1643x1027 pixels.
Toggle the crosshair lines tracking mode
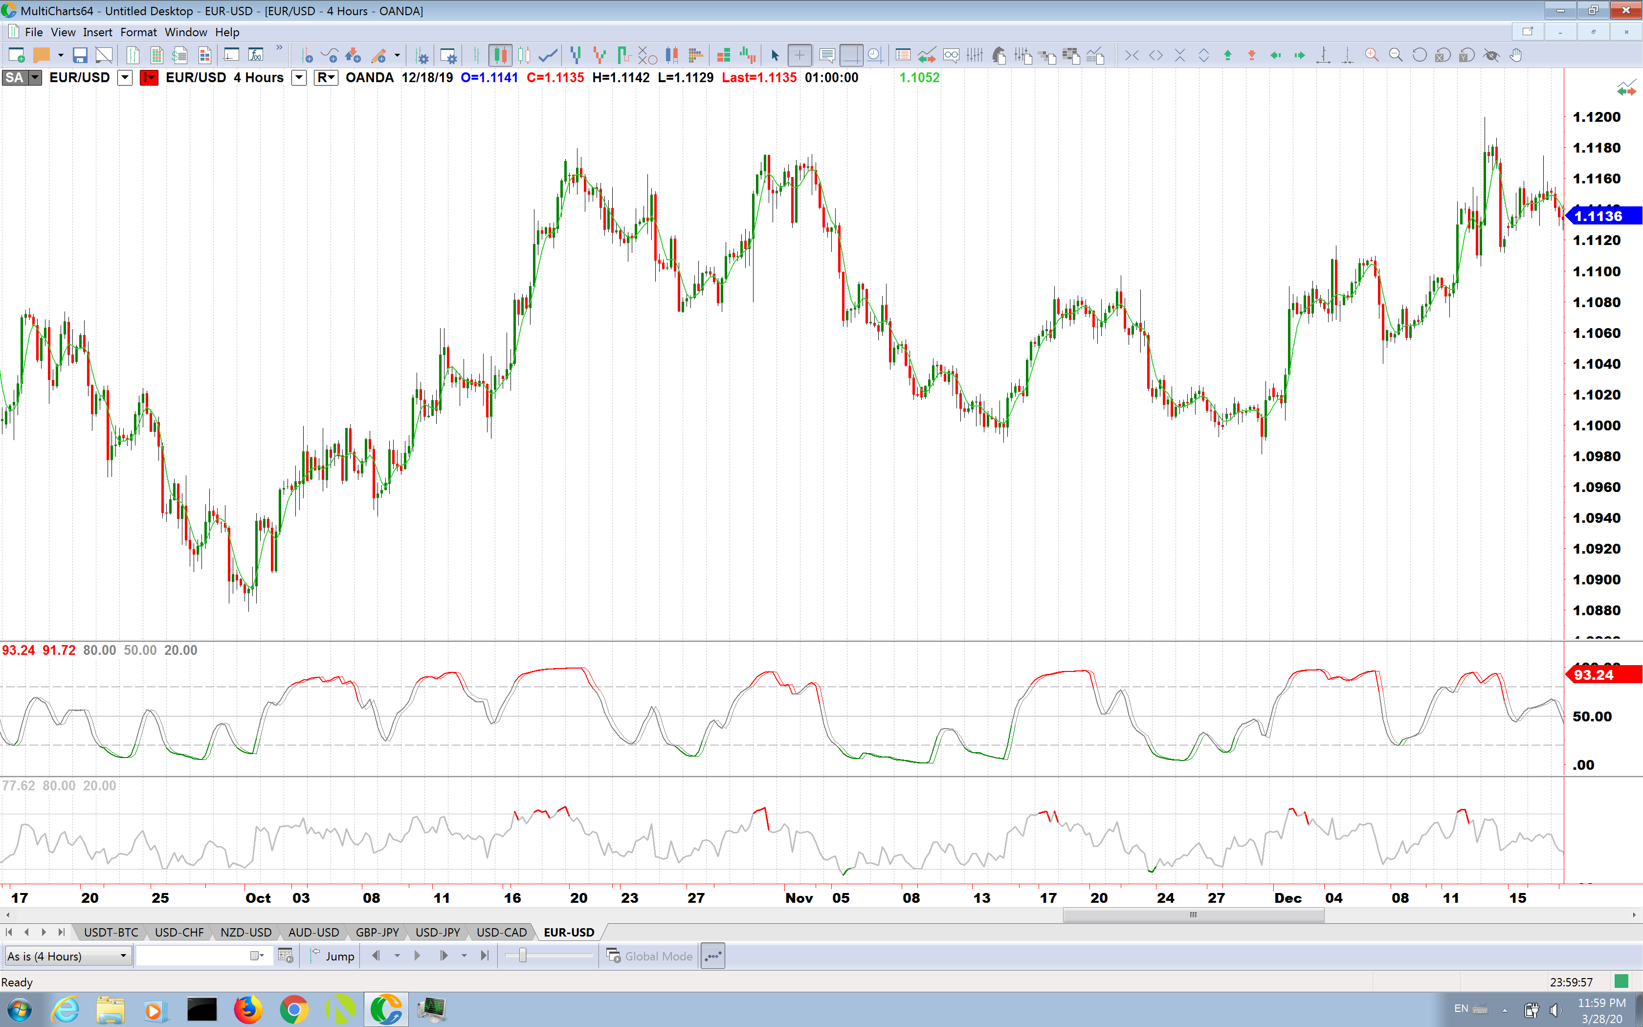tap(851, 56)
